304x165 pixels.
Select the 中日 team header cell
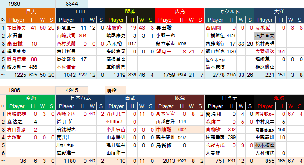pos(81,12)
